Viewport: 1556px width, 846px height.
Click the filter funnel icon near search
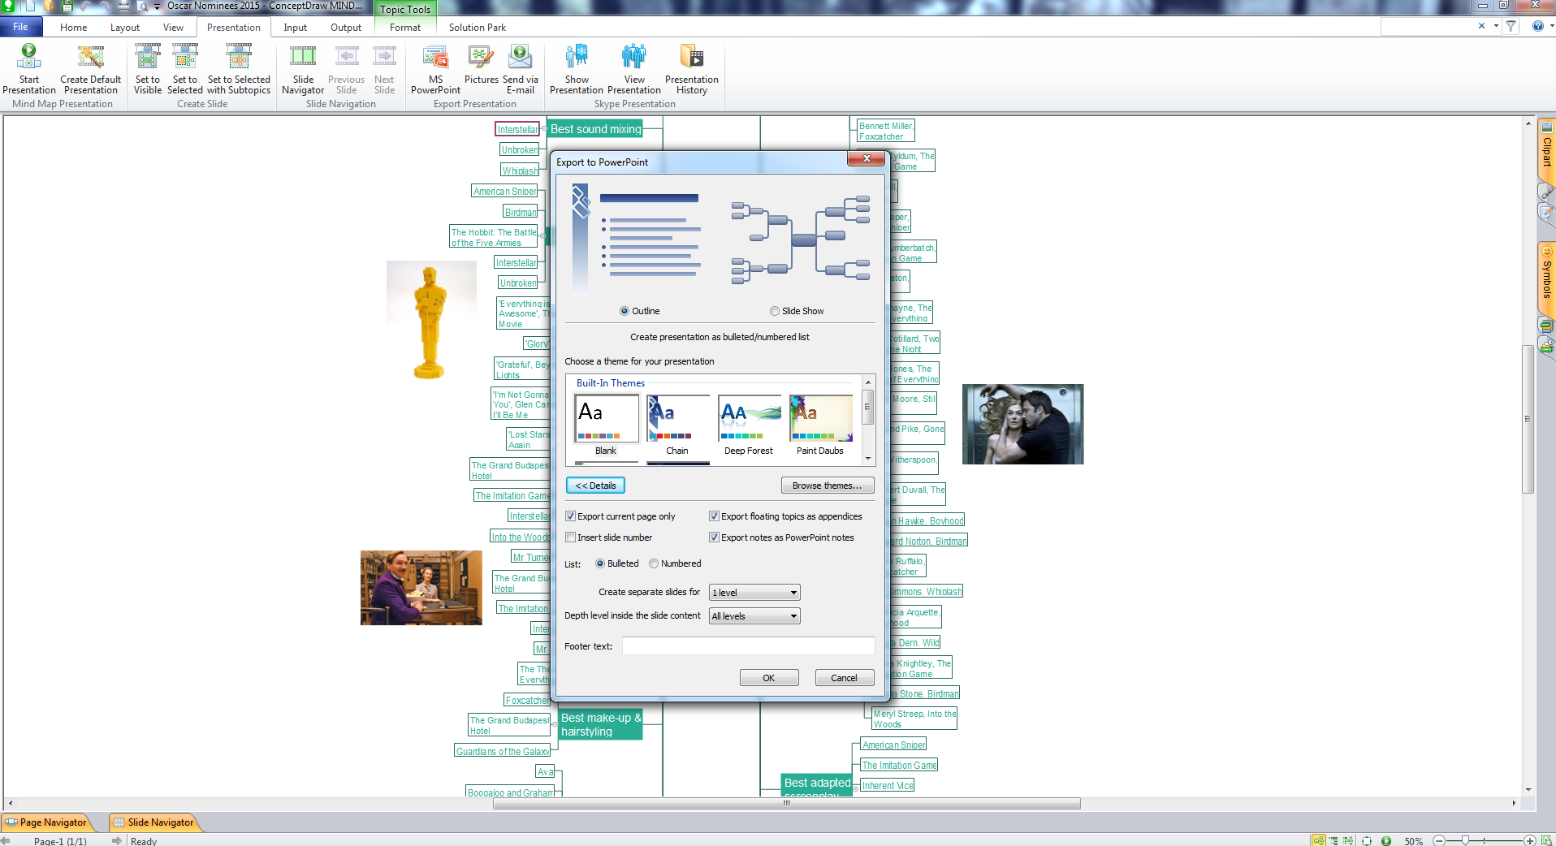point(1511,26)
